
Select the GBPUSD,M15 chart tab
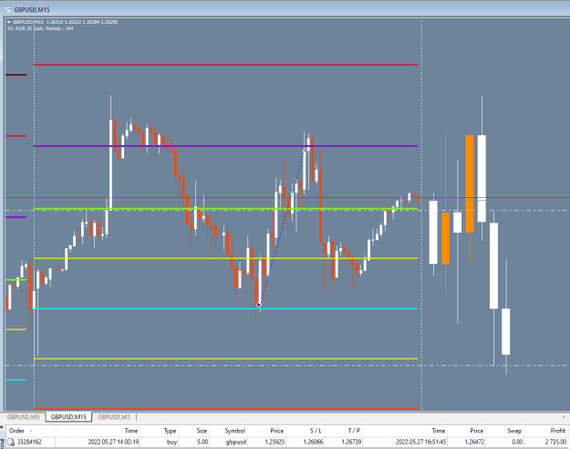coord(68,417)
